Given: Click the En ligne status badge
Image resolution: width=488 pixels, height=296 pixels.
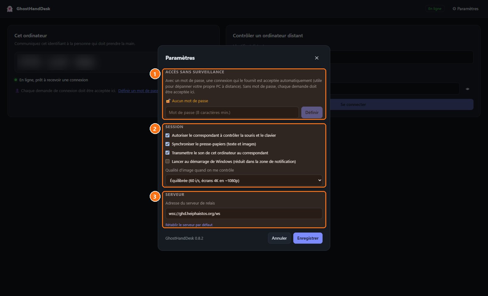Looking at the screenshot, I should pos(435,9).
